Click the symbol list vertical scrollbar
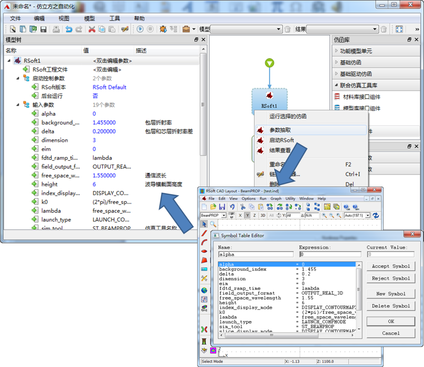Viewport: 424px width, 367px height. click(359, 296)
